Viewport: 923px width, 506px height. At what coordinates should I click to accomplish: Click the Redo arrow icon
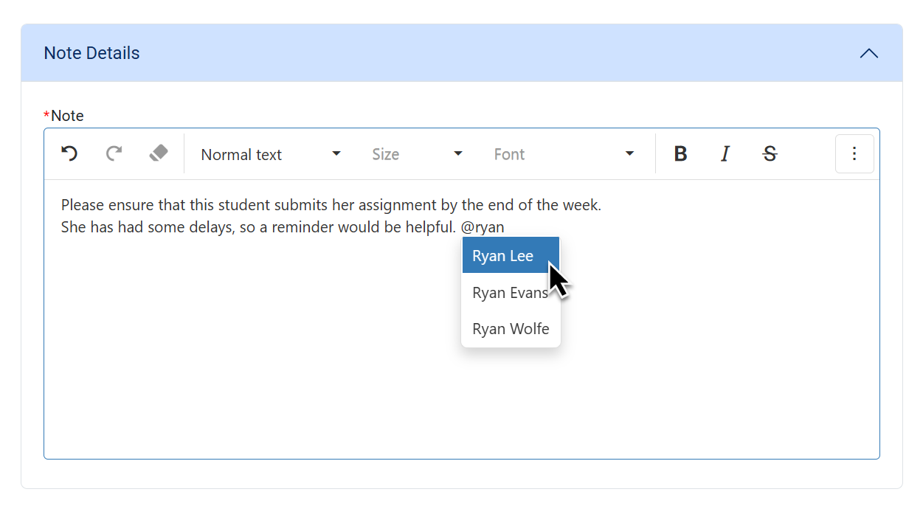(114, 153)
